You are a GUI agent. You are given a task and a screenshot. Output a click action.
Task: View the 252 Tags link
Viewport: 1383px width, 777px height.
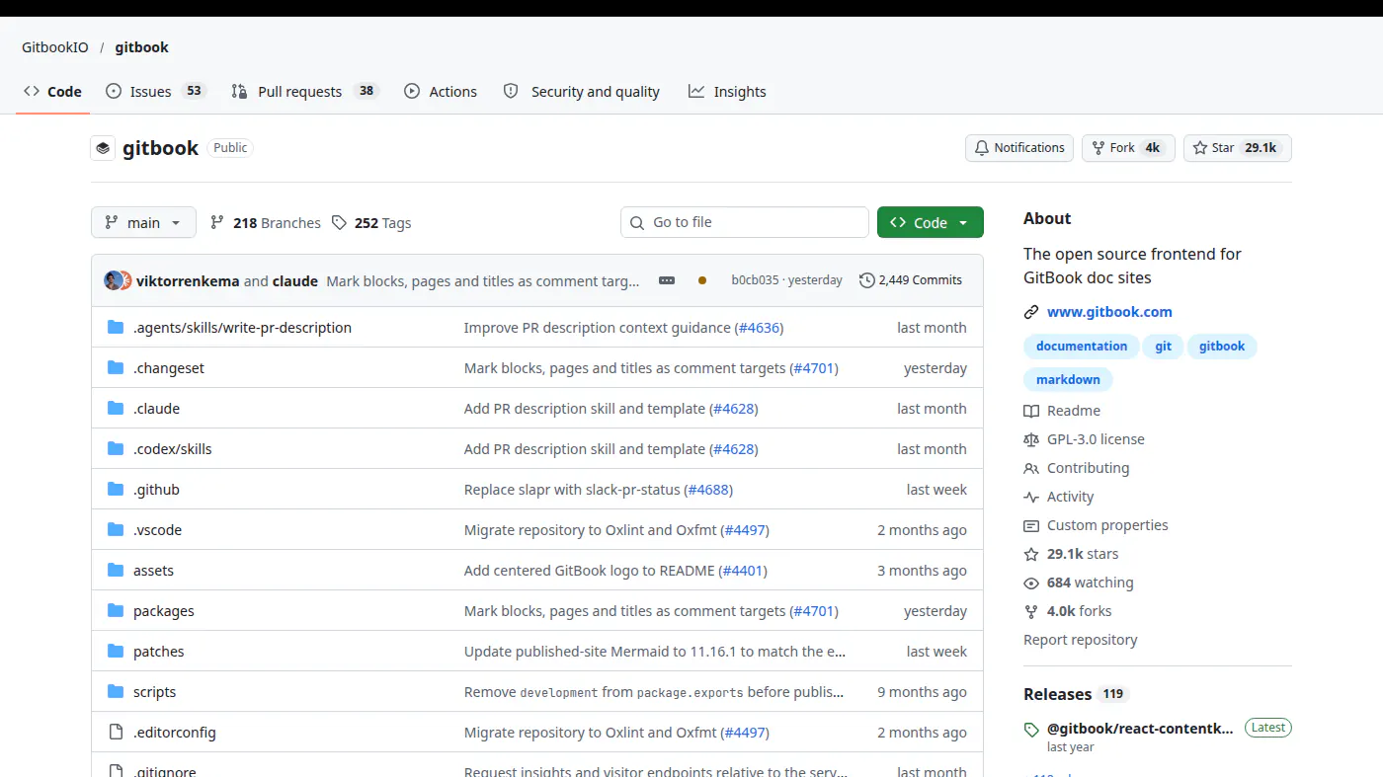click(x=371, y=223)
